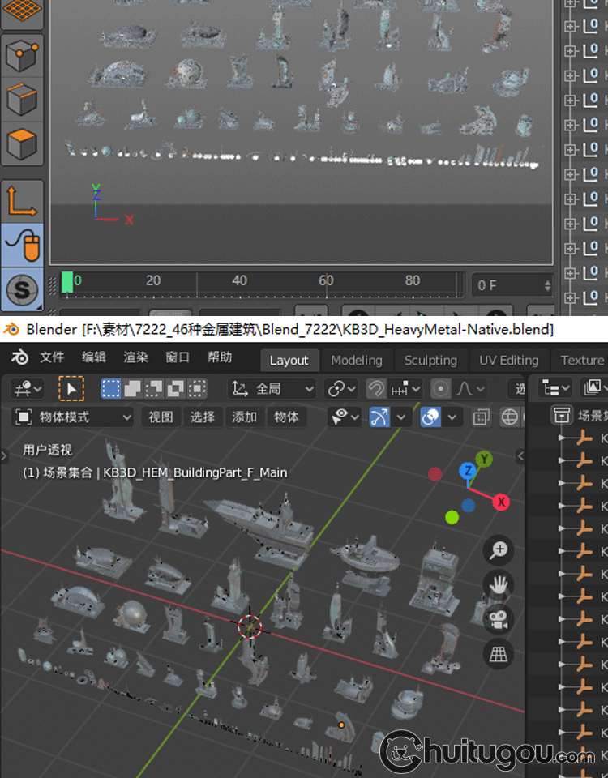This screenshot has height=778, width=608.
Task: Open Blender 窗口 menu
Action: pyautogui.click(x=178, y=357)
